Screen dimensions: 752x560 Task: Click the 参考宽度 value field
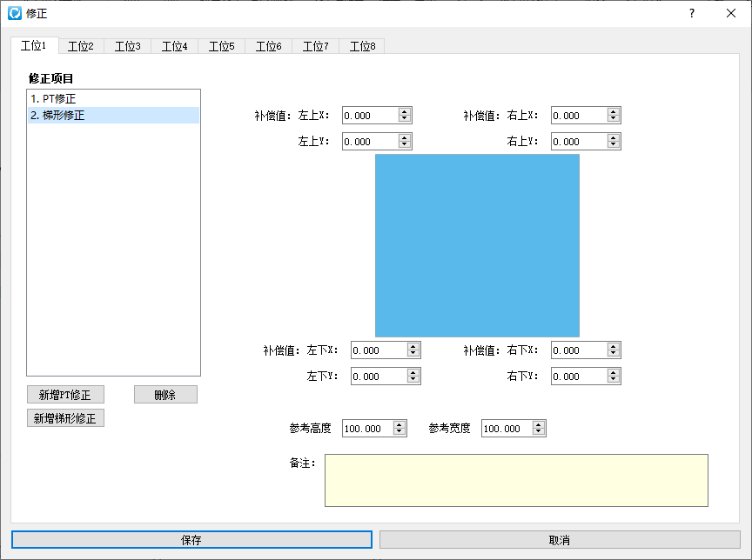507,429
